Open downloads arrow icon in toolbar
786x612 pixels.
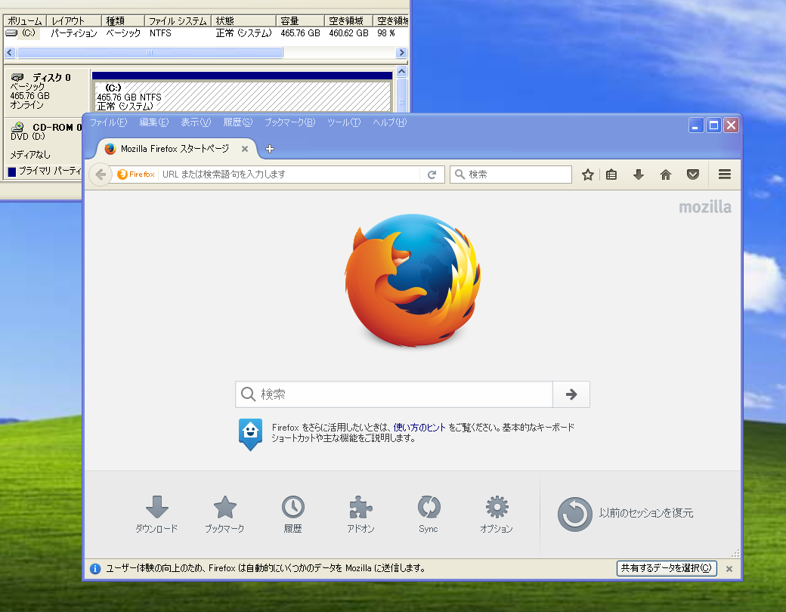(x=638, y=175)
